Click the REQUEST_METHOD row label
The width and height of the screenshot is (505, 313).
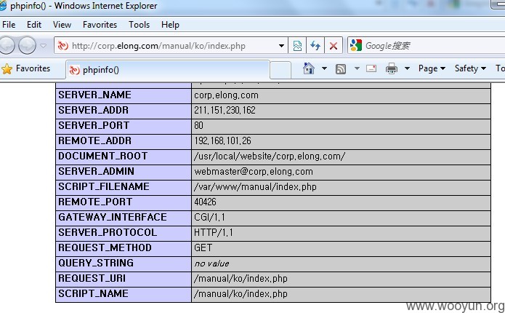[x=105, y=247]
